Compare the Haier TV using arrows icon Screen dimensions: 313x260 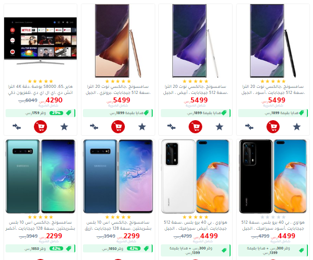[17, 127]
